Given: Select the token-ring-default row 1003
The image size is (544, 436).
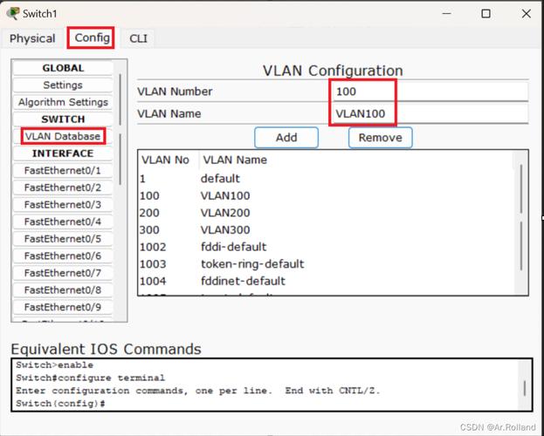Looking at the screenshot, I should pos(326,264).
